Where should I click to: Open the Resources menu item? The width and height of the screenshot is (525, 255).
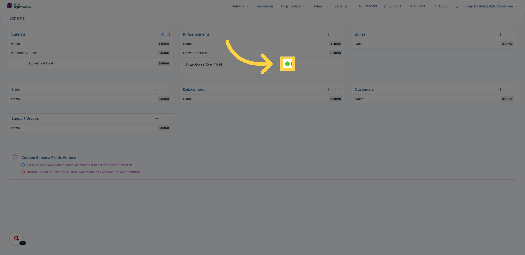pos(265,6)
